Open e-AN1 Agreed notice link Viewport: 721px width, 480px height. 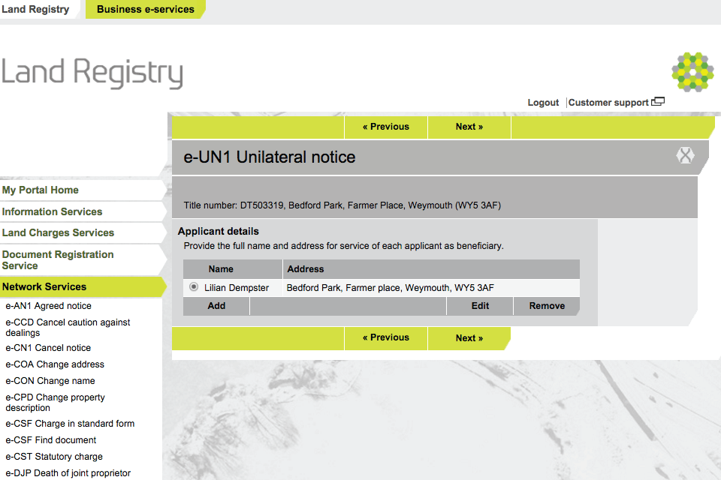tap(48, 306)
